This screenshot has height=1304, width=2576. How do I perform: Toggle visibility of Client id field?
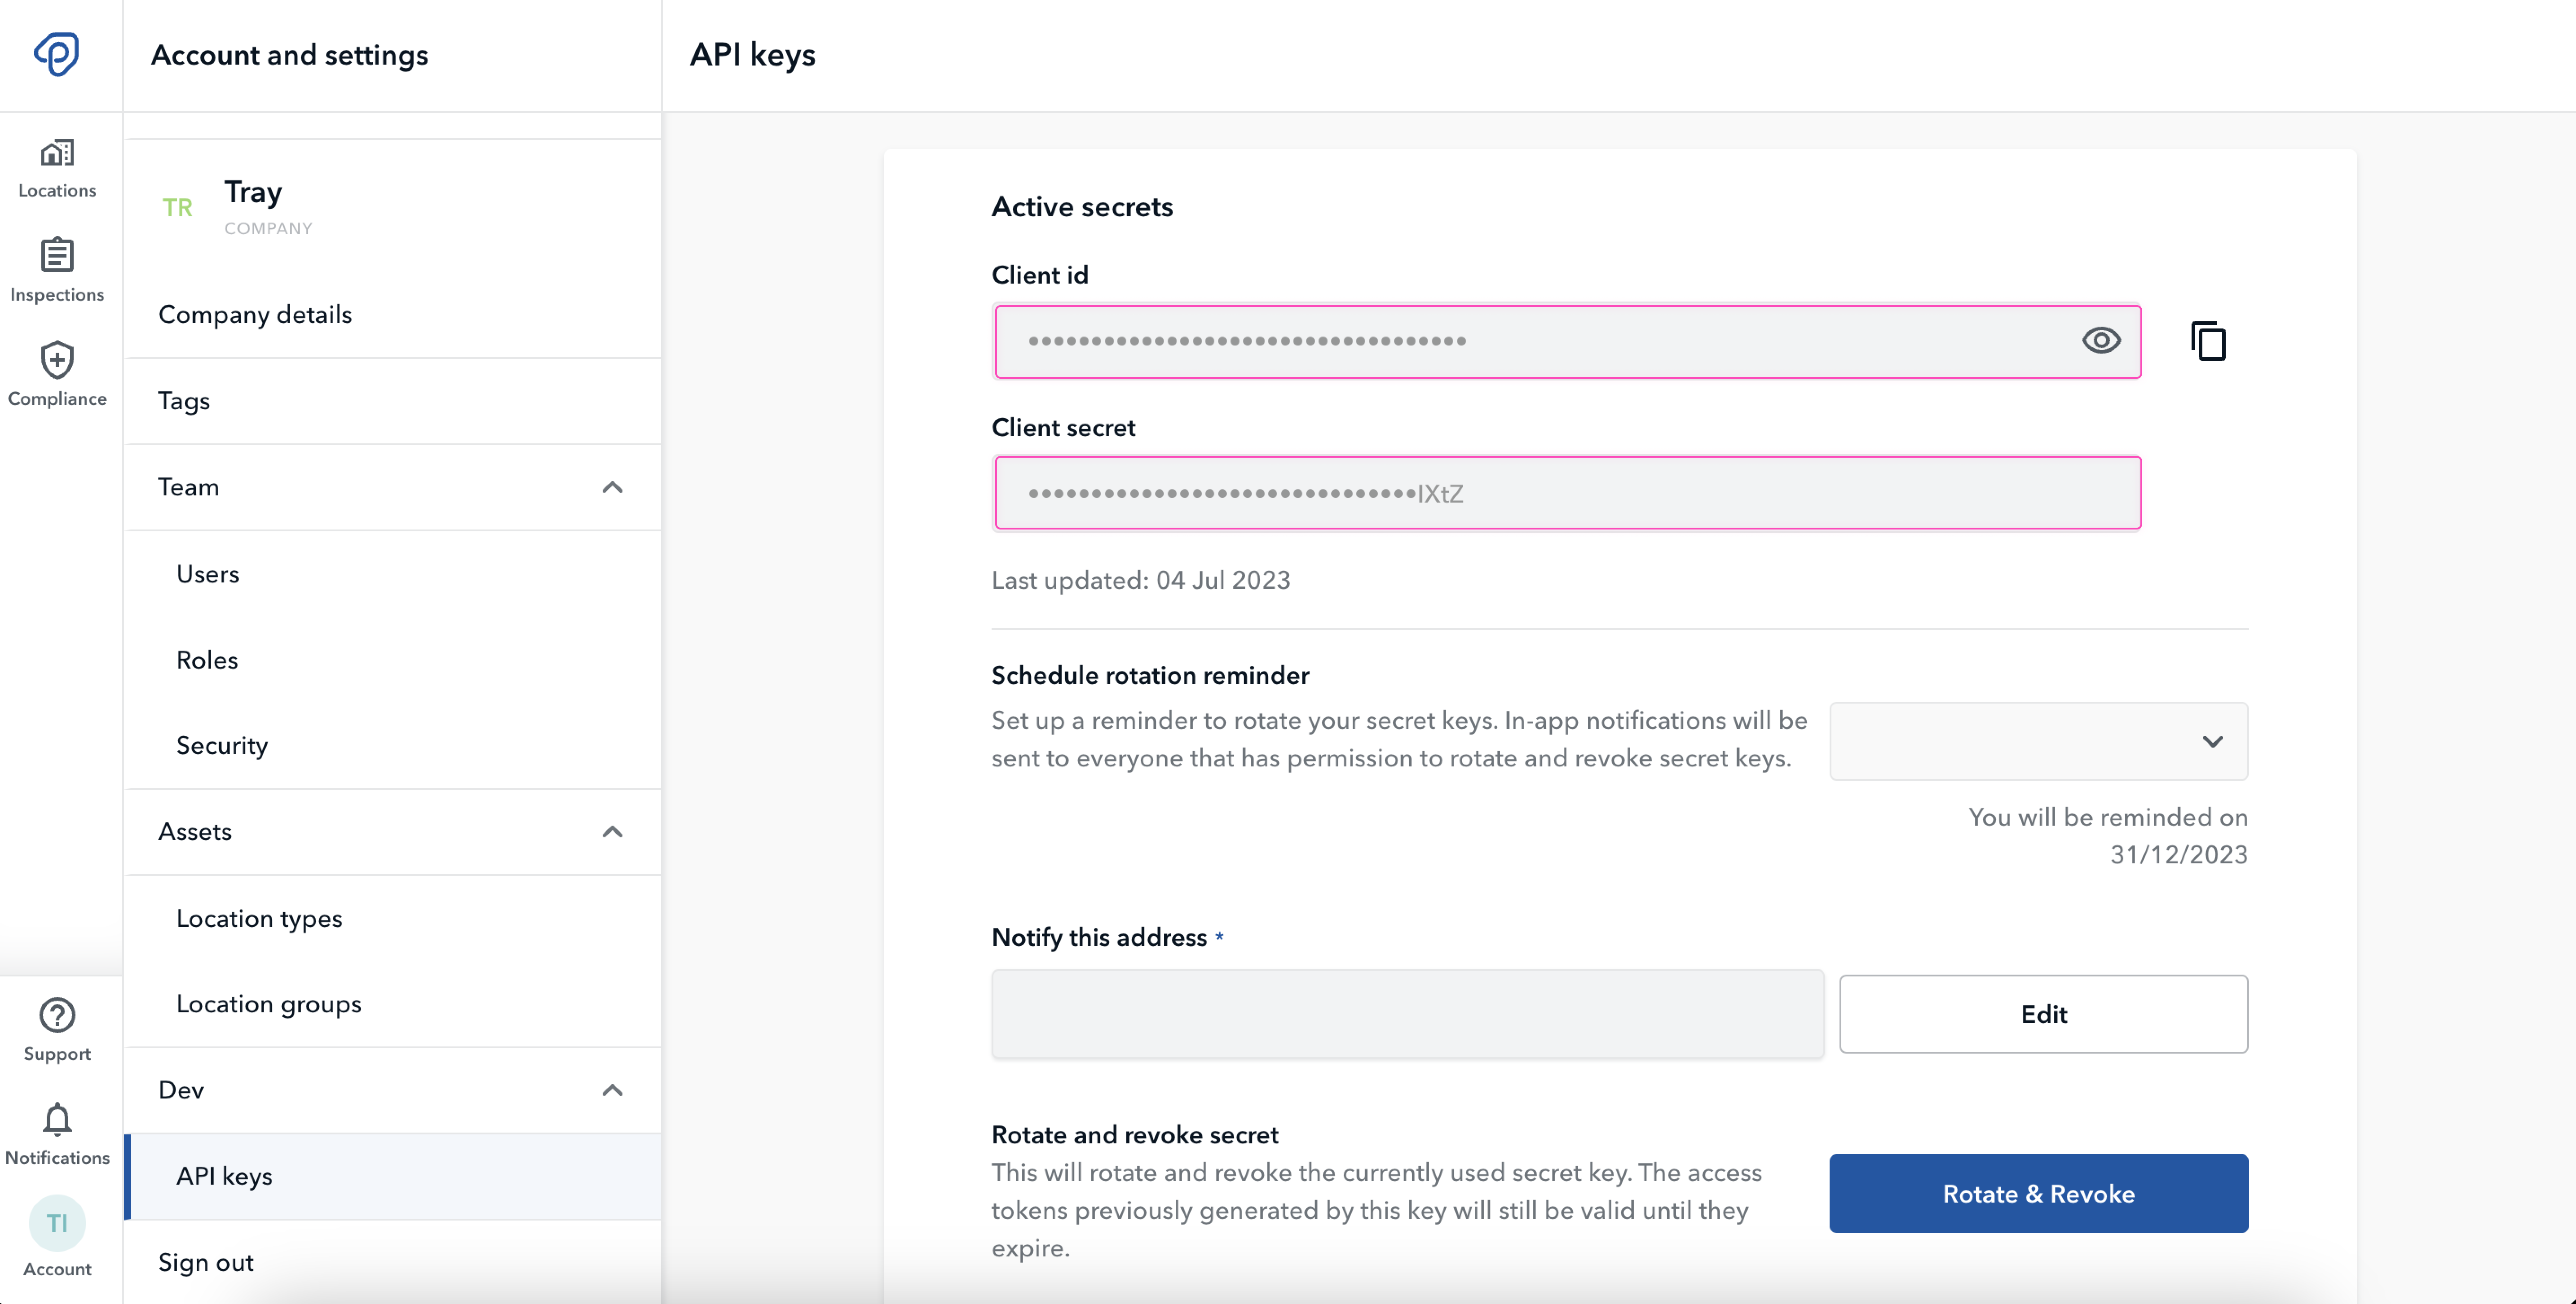(x=2101, y=341)
